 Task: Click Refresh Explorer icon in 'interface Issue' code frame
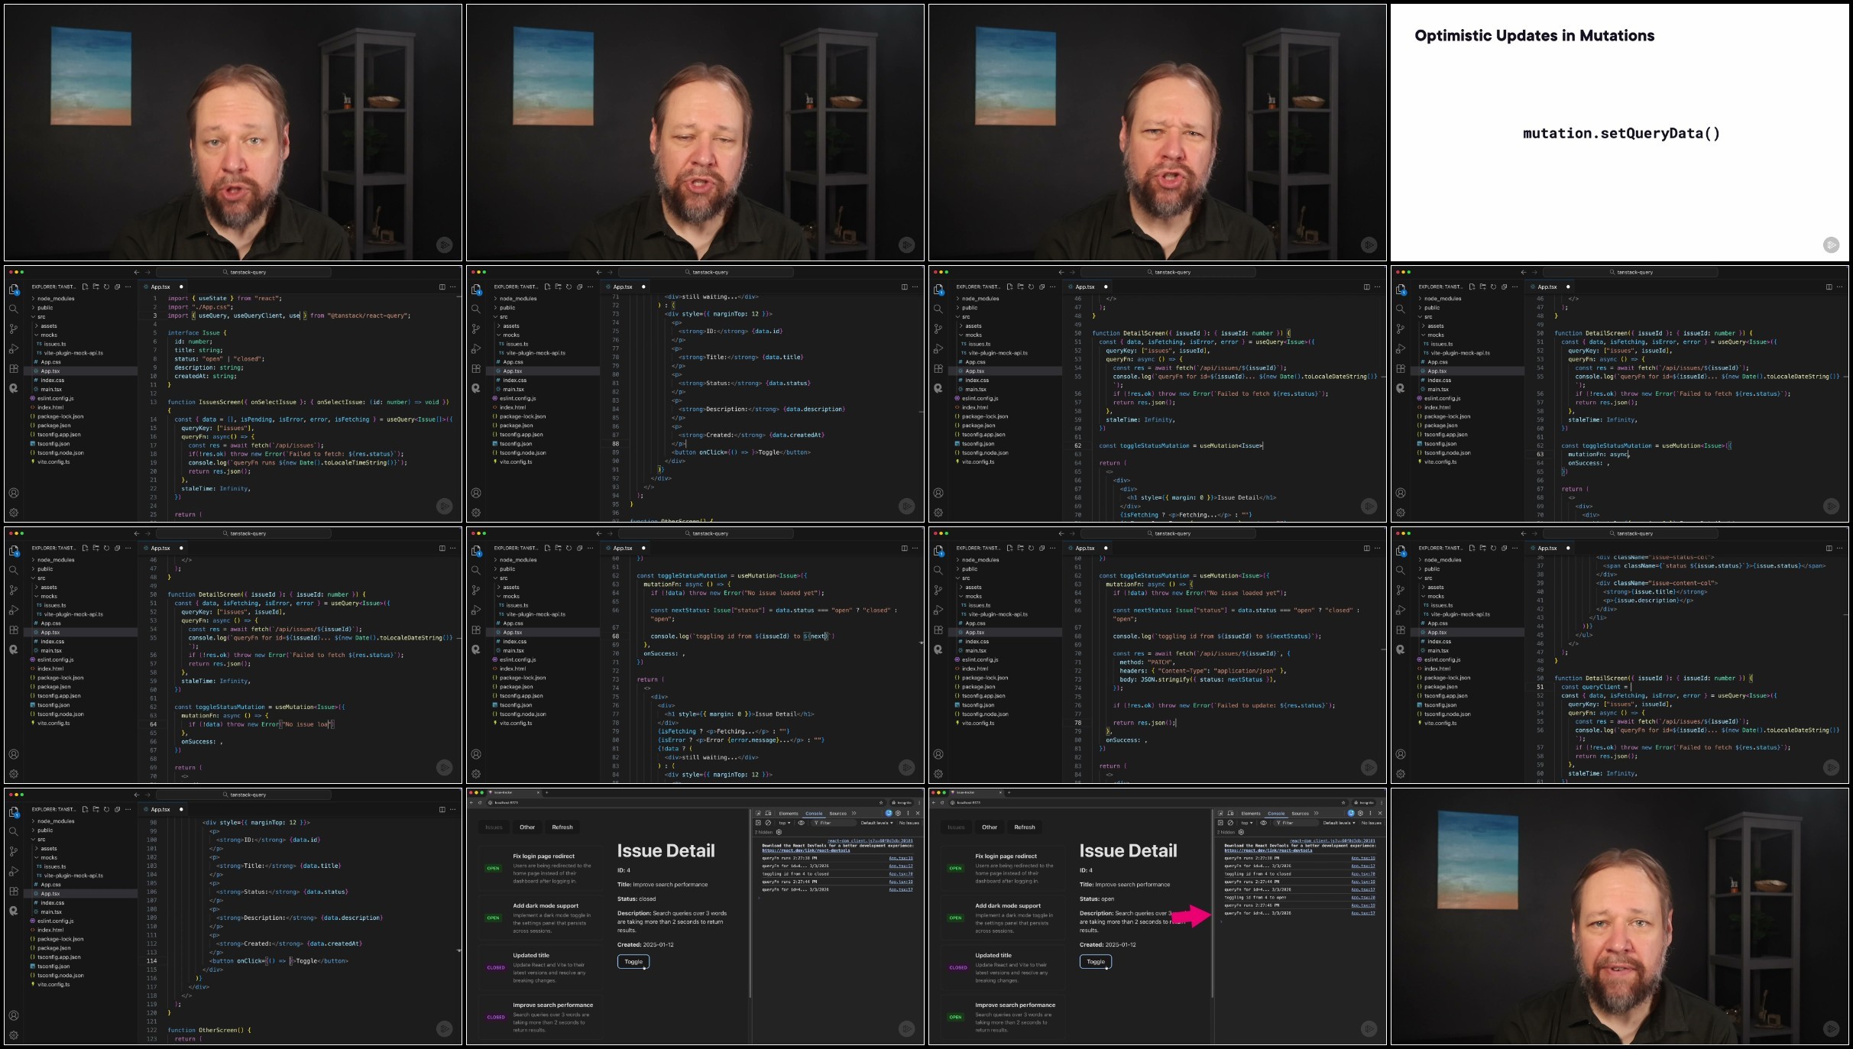point(106,287)
